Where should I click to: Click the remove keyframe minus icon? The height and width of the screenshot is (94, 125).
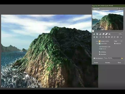click(x=115, y=37)
